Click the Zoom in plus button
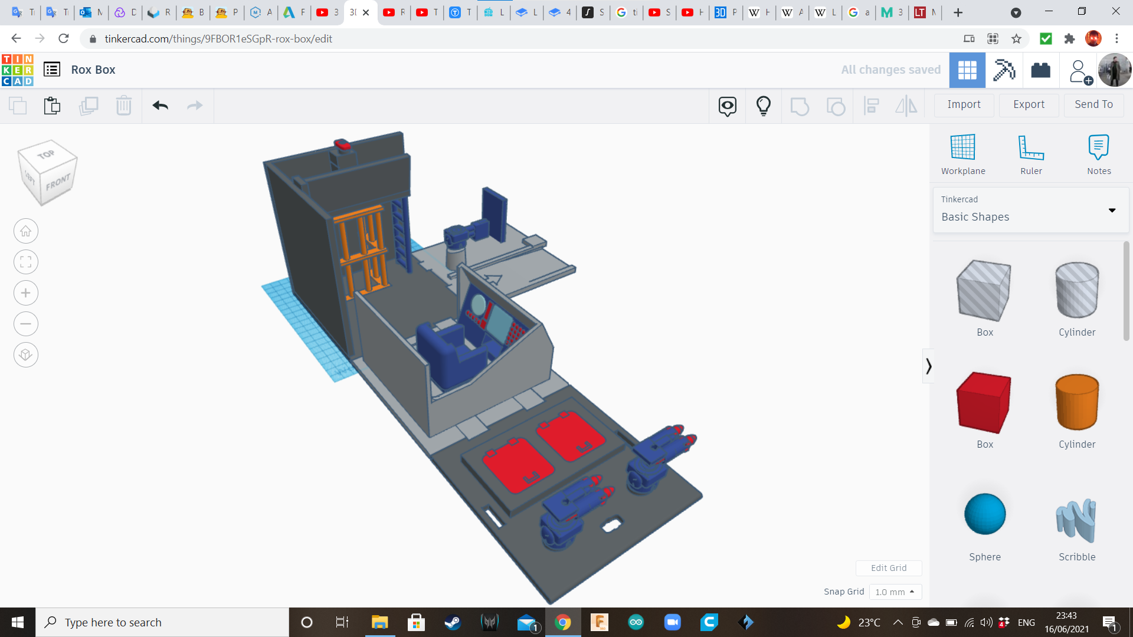The image size is (1133, 637). [26, 293]
